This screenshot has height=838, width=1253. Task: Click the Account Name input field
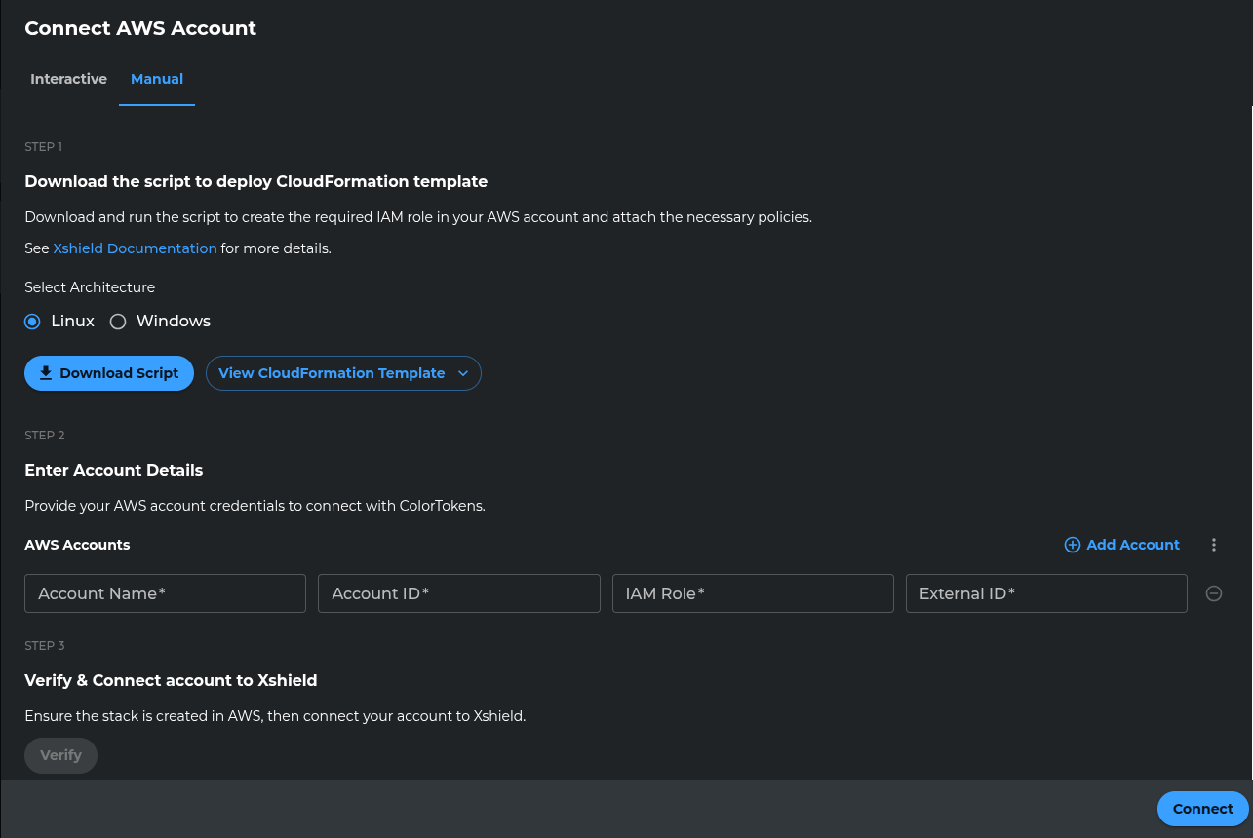pos(165,593)
